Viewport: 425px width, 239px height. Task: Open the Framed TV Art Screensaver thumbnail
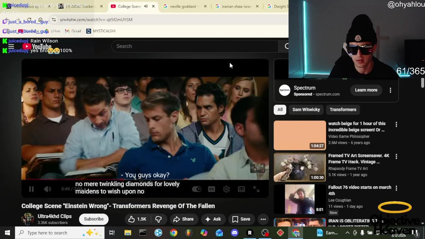tap(300, 167)
